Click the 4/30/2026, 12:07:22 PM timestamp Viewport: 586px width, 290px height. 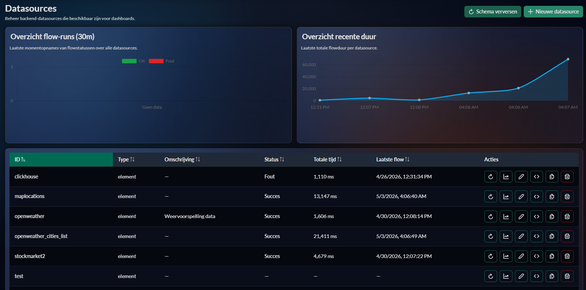[404, 256]
